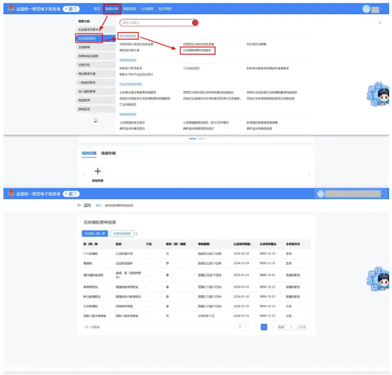Click the right arrow in the 我的收藏 carousel
The image size is (392, 375).
pos(309,174)
